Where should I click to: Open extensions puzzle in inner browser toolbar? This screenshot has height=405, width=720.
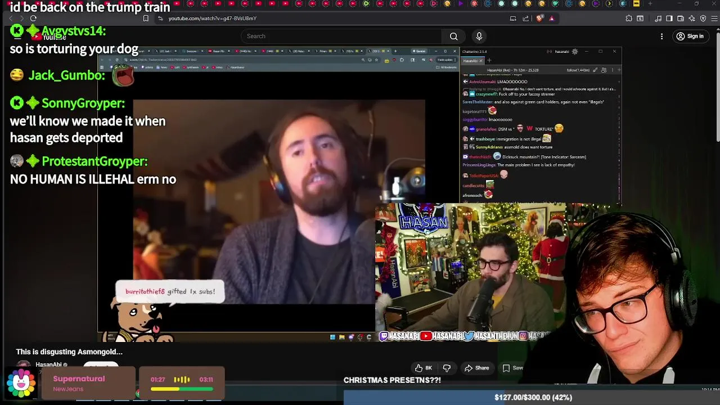pos(402,60)
